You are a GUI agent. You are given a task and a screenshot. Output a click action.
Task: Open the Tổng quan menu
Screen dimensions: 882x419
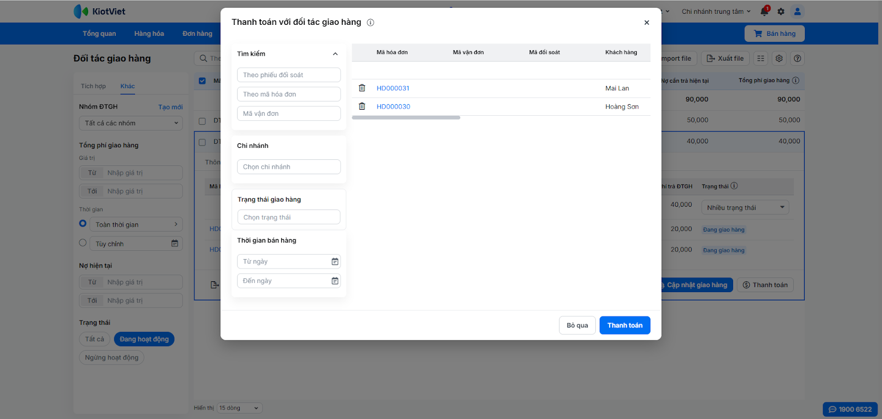pyautogui.click(x=99, y=34)
